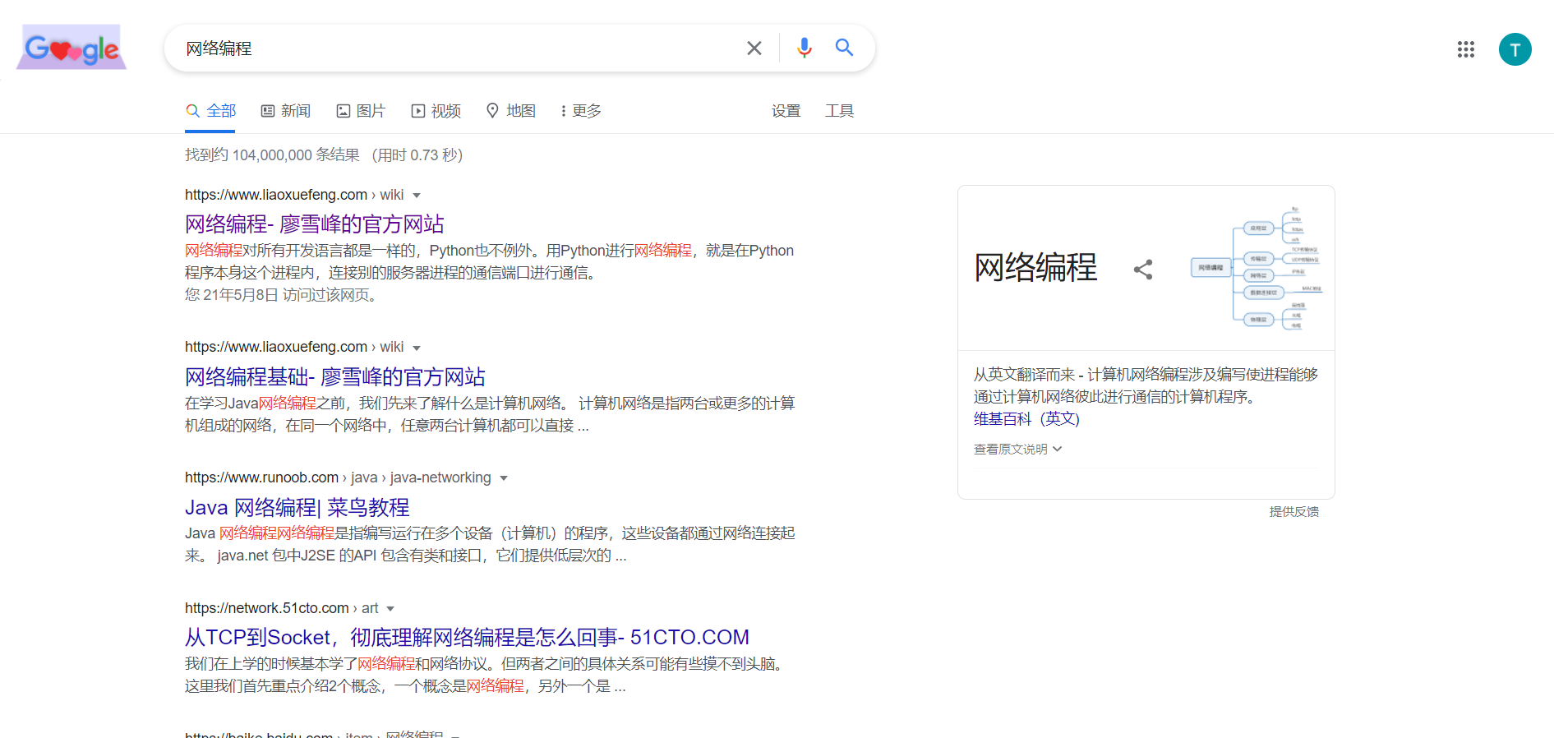The height and width of the screenshot is (738, 1554).
Task: Open the Google apps grid
Action: pos(1465,49)
